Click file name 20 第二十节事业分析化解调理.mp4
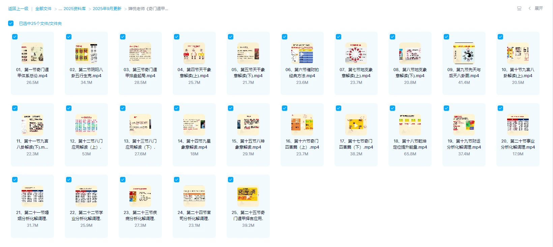553x247 pixels. pos(518,144)
